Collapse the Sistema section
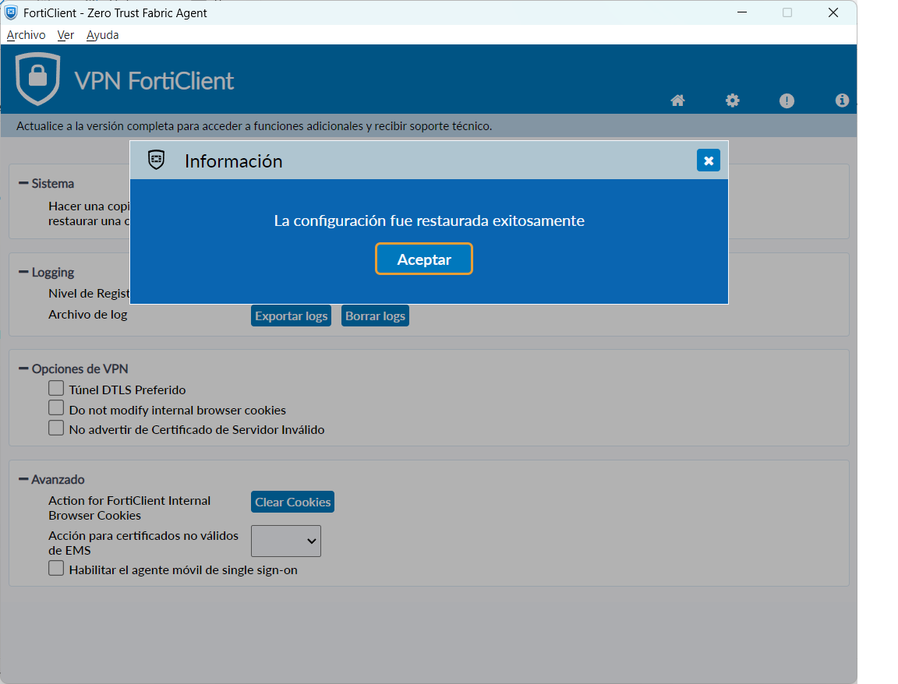The height and width of the screenshot is (684, 898). tap(23, 184)
